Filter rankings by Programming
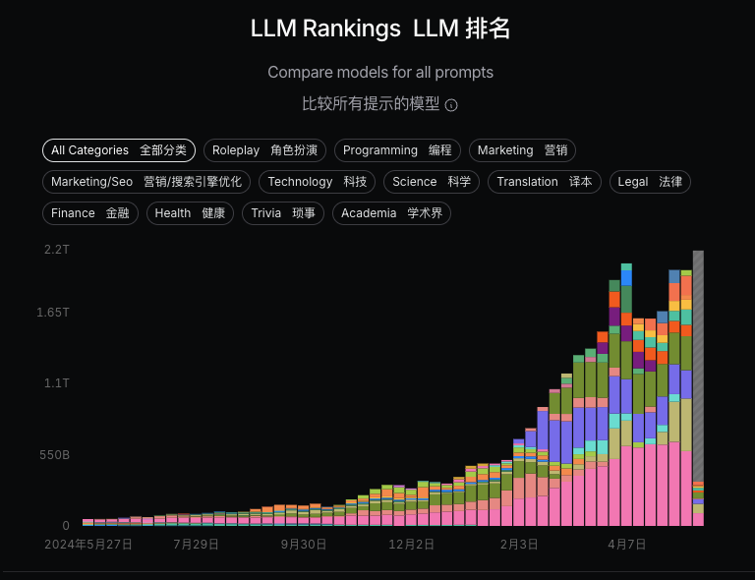 point(397,150)
